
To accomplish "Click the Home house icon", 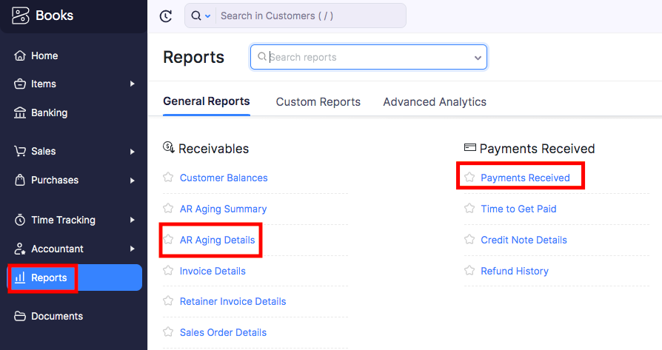I will [20, 55].
